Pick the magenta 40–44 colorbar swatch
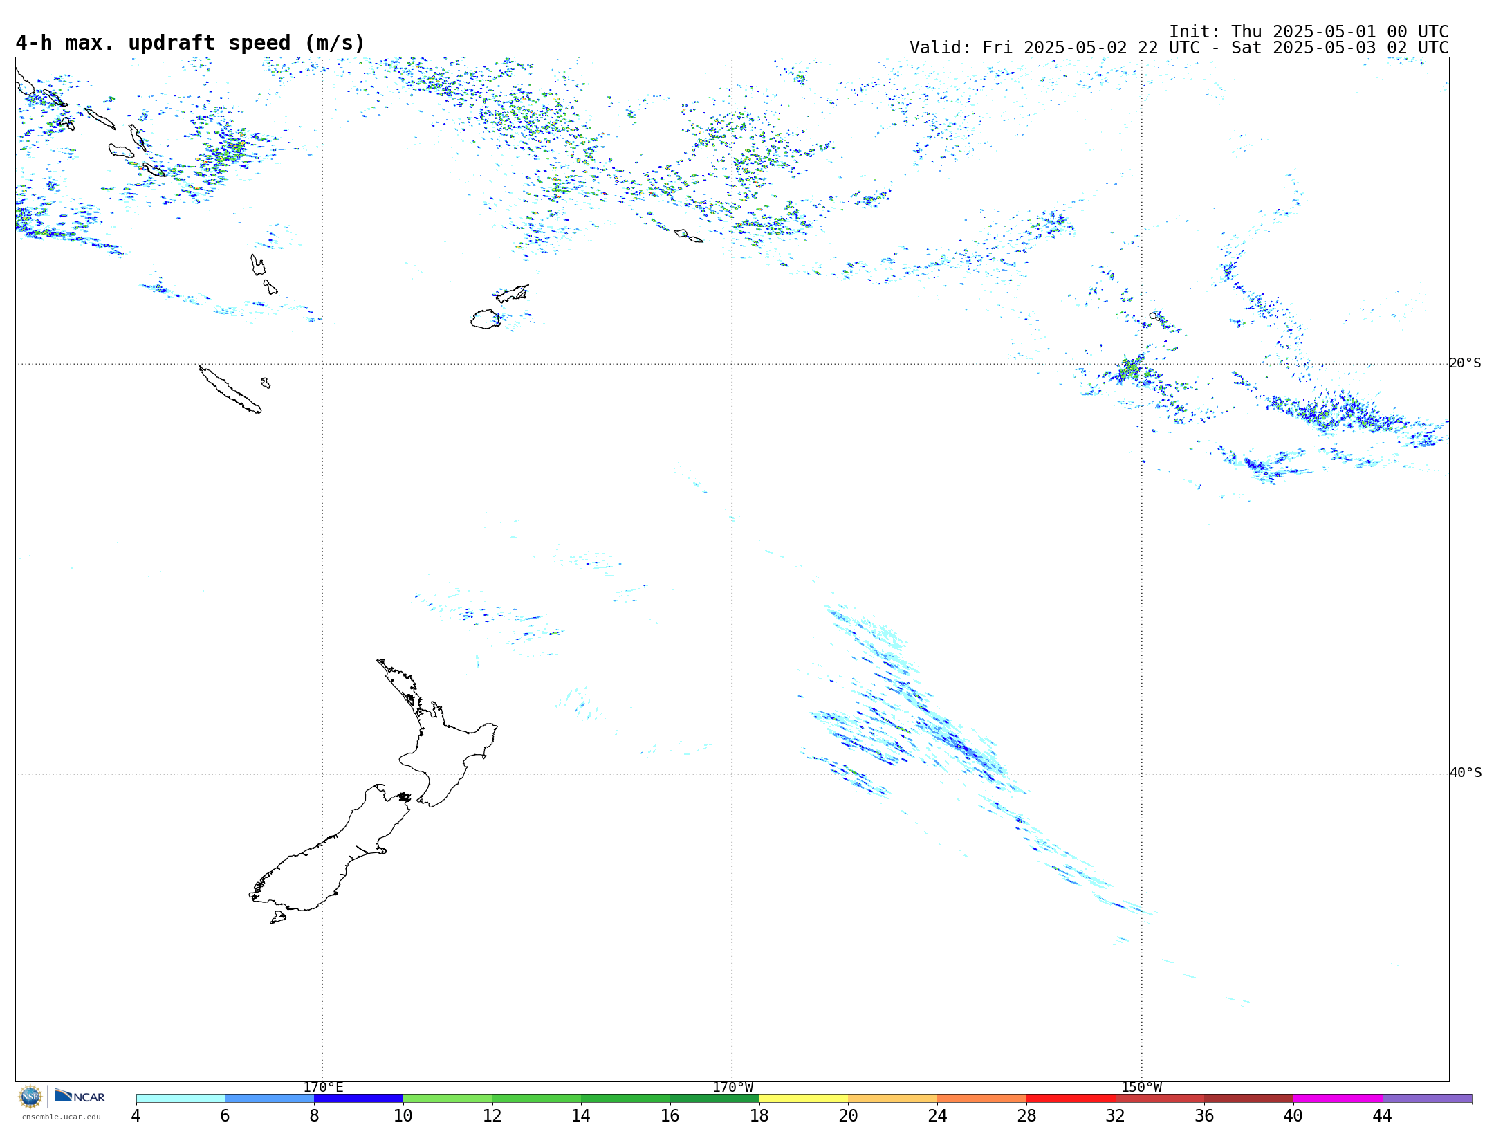The width and height of the screenshot is (1494, 1125). pos(1338,1099)
